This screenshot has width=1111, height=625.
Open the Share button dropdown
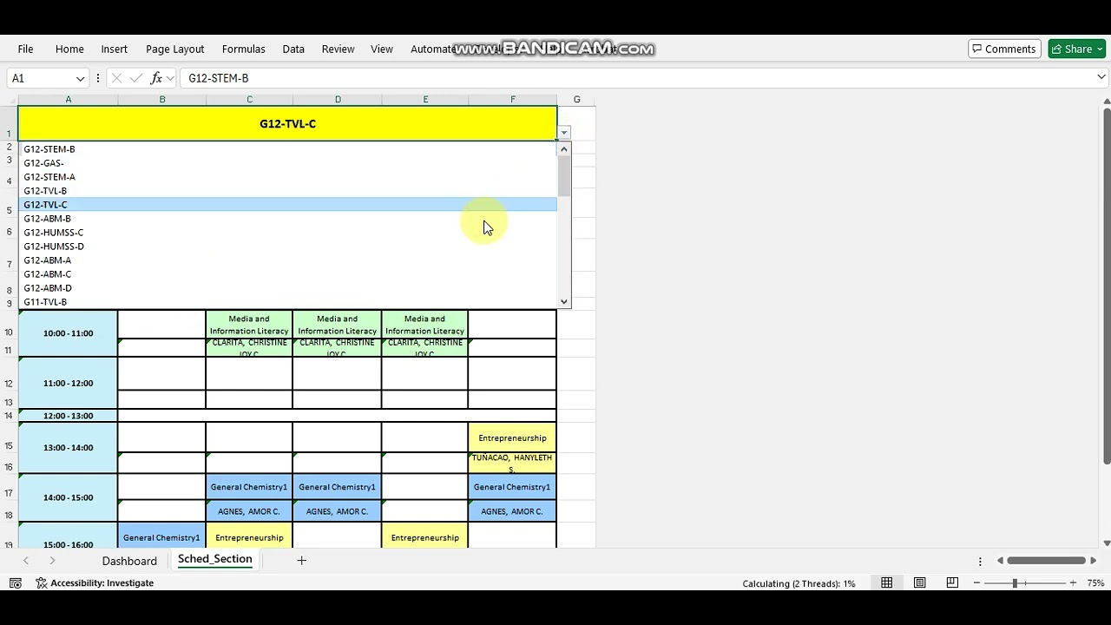tap(1099, 49)
